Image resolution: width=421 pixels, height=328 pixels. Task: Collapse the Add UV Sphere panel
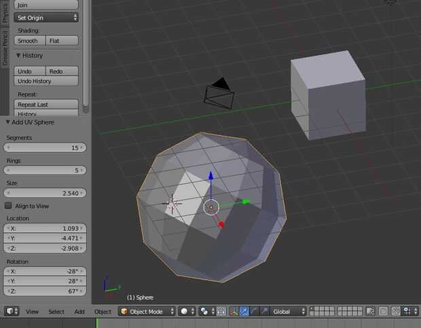[x=7, y=122]
